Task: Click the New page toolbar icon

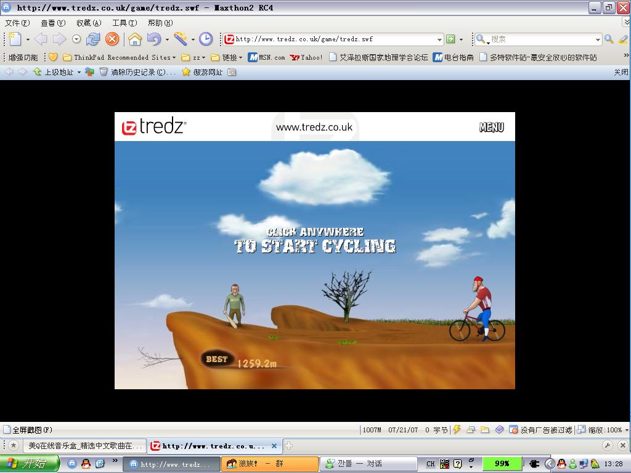Action: (15, 39)
